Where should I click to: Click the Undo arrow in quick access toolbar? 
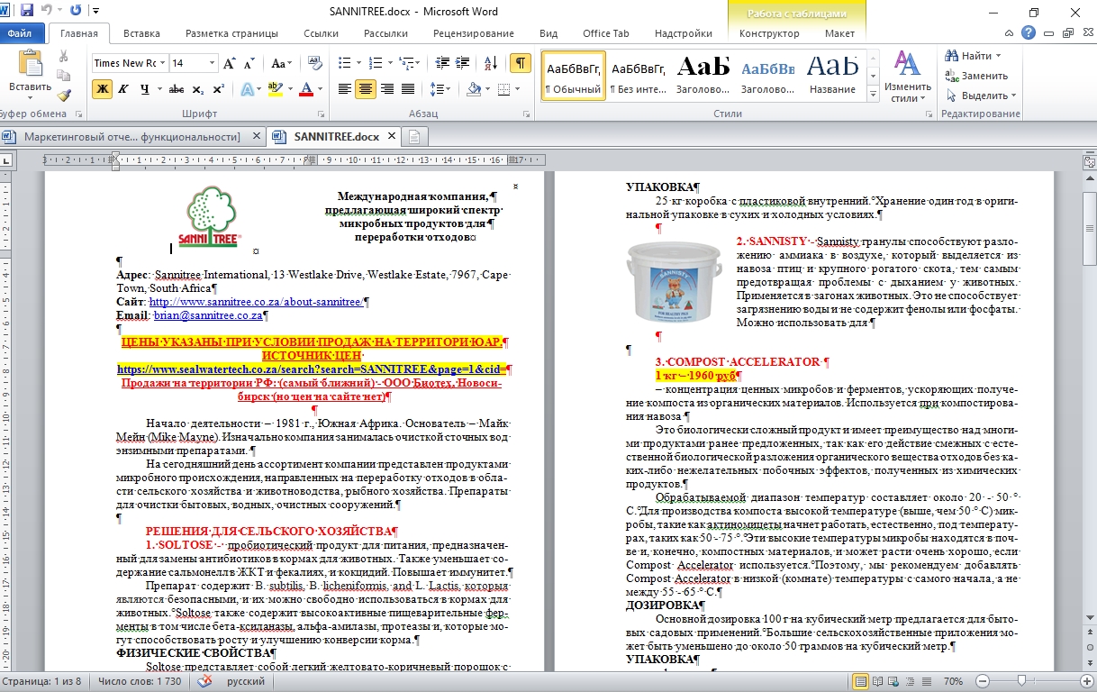(x=45, y=11)
